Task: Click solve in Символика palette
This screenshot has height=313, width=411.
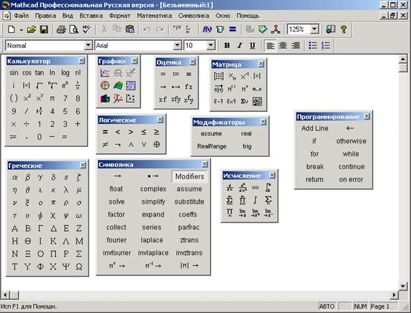Action: pos(116,202)
